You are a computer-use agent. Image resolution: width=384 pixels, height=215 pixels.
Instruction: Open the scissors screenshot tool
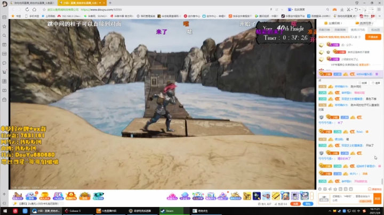pos(348,10)
